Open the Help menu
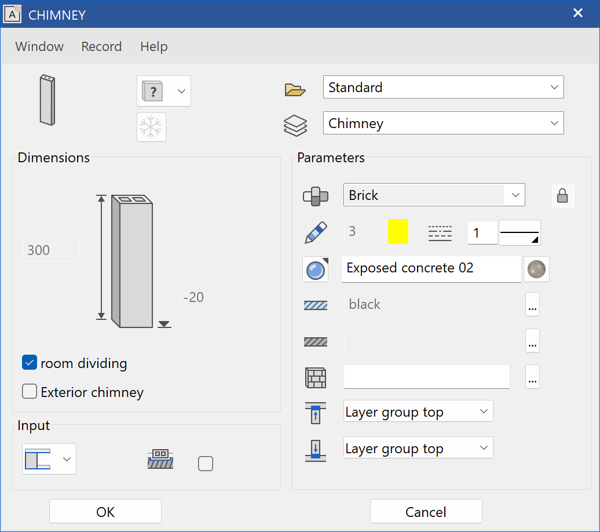Viewport: 600px width, 532px height. (154, 46)
